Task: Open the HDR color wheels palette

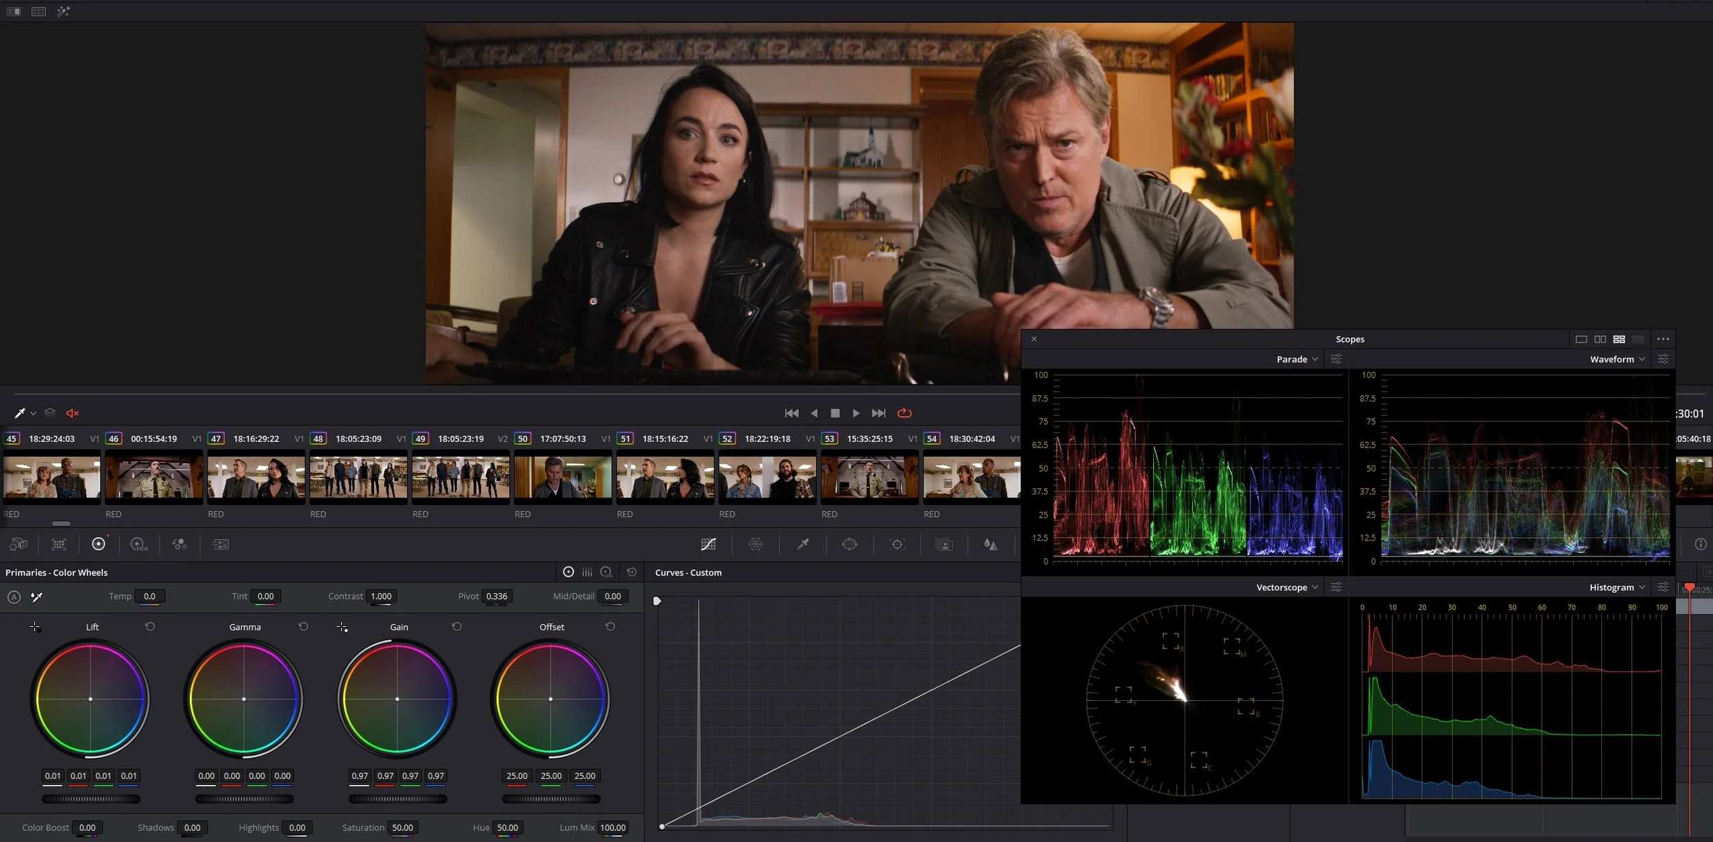Action: point(139,544)
